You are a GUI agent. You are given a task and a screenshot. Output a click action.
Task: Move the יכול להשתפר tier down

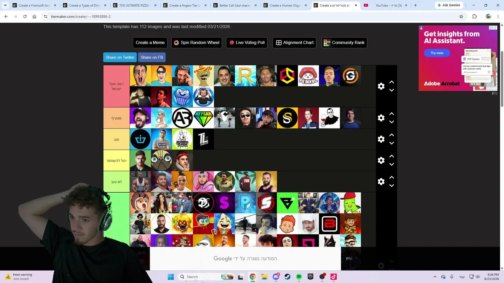[391, 164]
